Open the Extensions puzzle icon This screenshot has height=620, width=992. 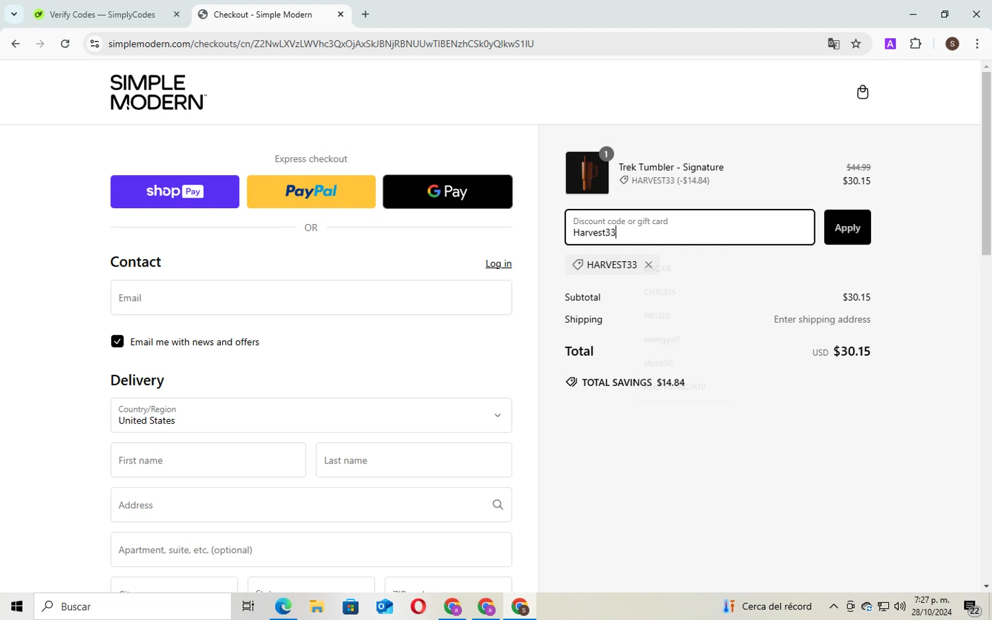[915, 44]
